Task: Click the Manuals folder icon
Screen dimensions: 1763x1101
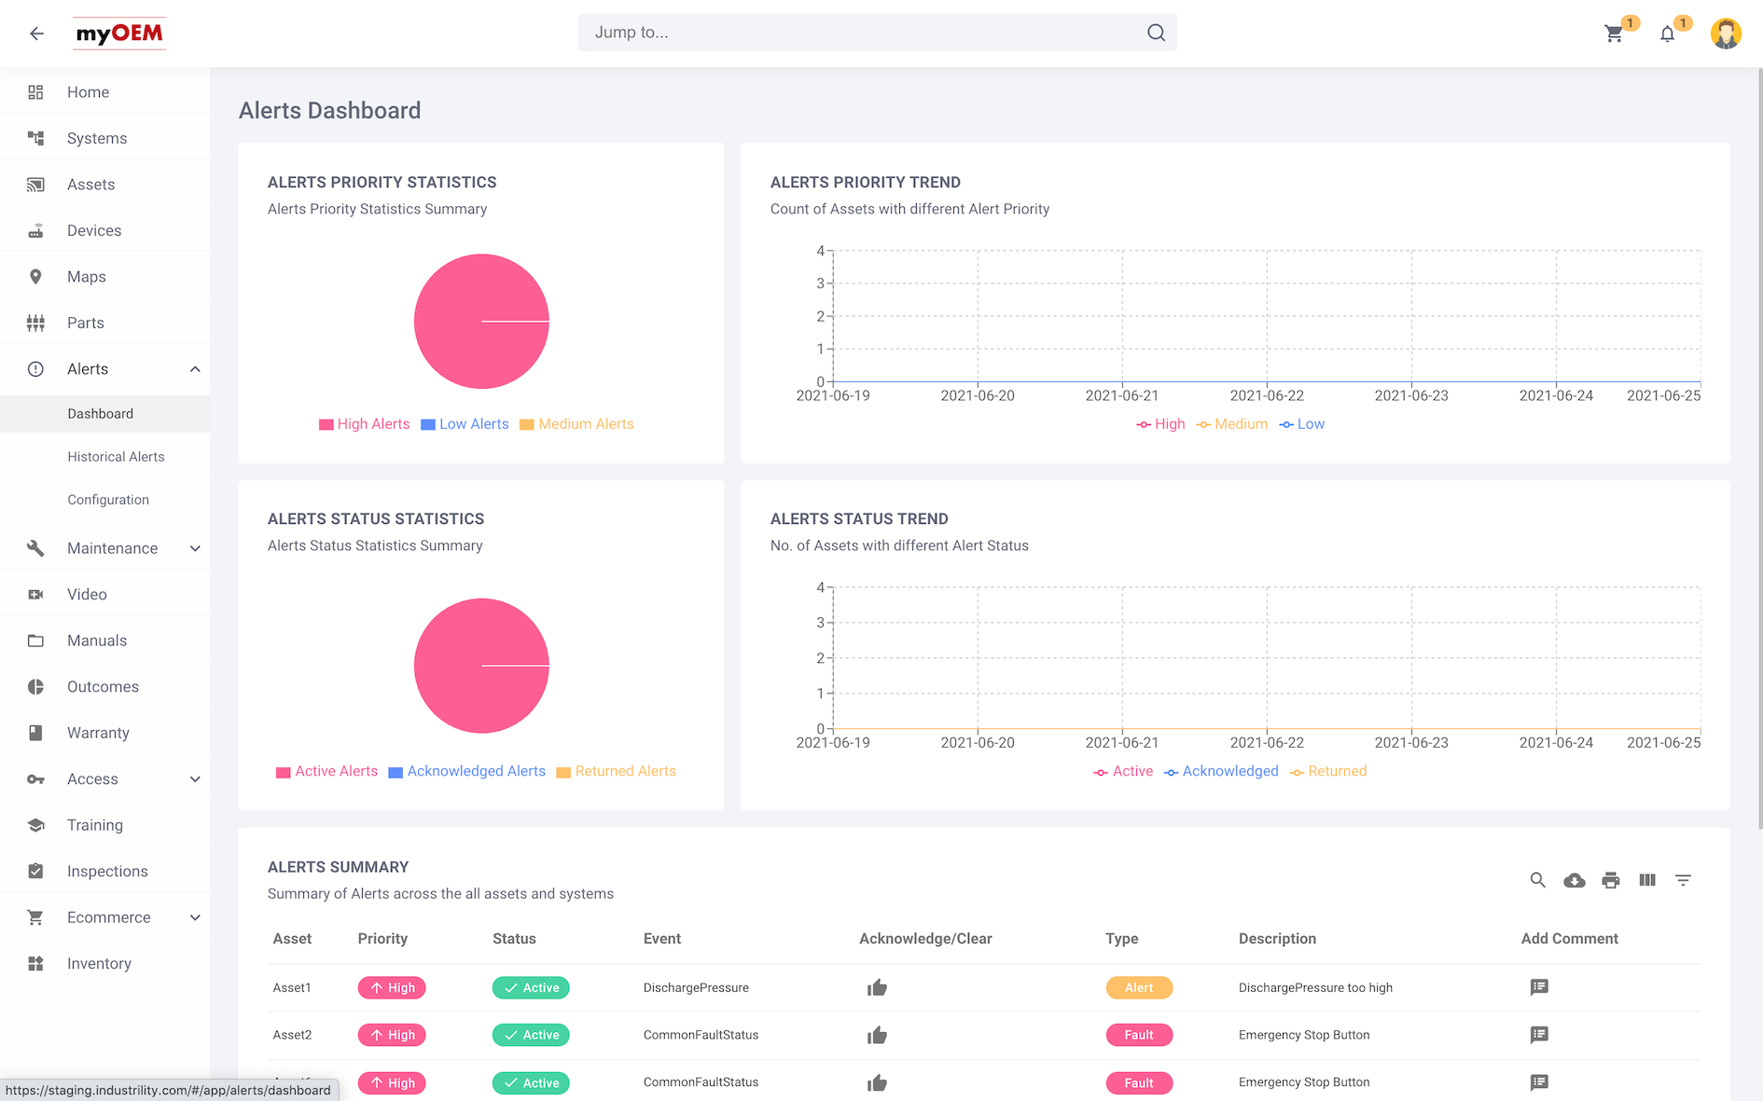Action: [x=35, y=640]
